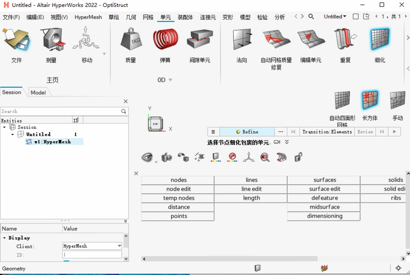
Task: Open the 重复 (Duplicates) tool
Action: pyautogui.click(x=345, y=39)
